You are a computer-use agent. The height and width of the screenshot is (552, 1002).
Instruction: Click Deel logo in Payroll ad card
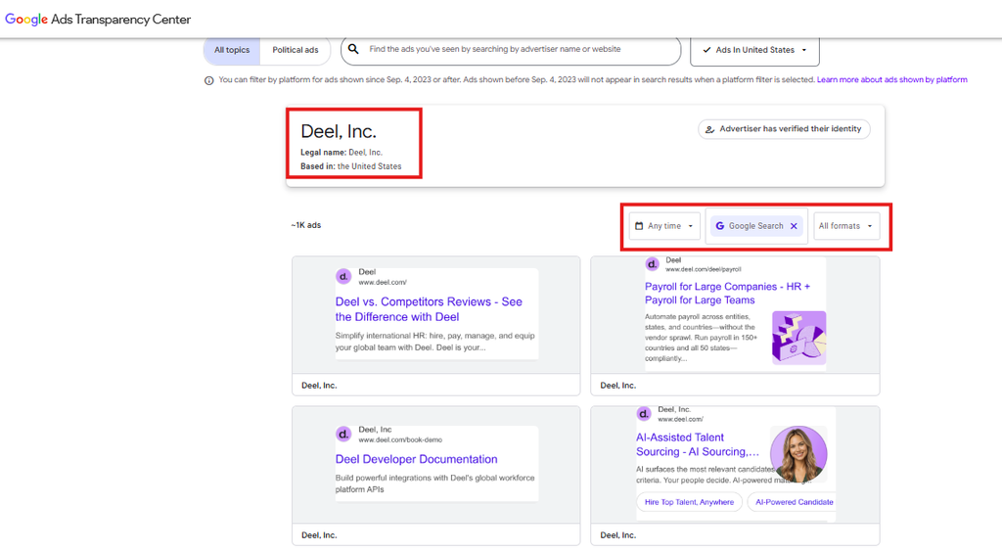pyautogui.click(x=652, y=264)
